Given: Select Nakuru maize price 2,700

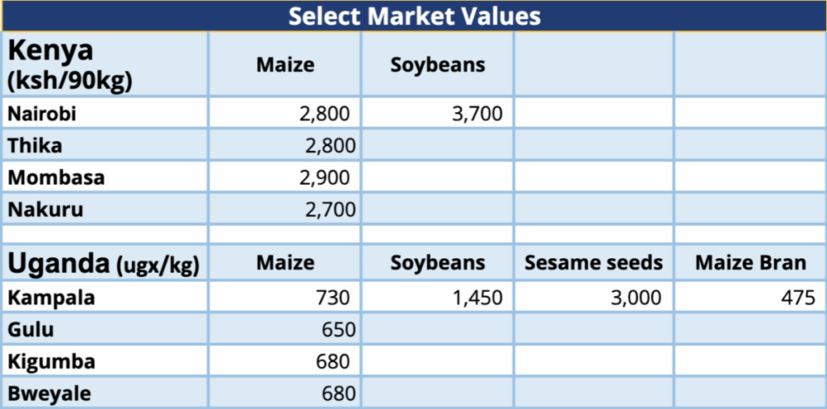Looking at the screenshot, I should click(x=330, y=210).
